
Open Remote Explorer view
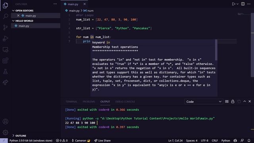pos(5,49)
